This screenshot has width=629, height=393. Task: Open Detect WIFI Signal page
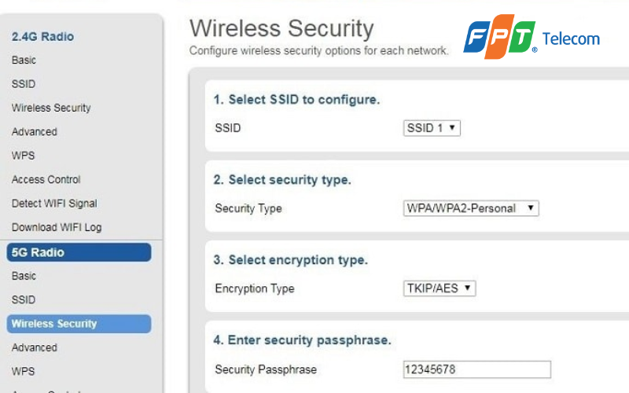pyautogui.click(x=54, y=204)
